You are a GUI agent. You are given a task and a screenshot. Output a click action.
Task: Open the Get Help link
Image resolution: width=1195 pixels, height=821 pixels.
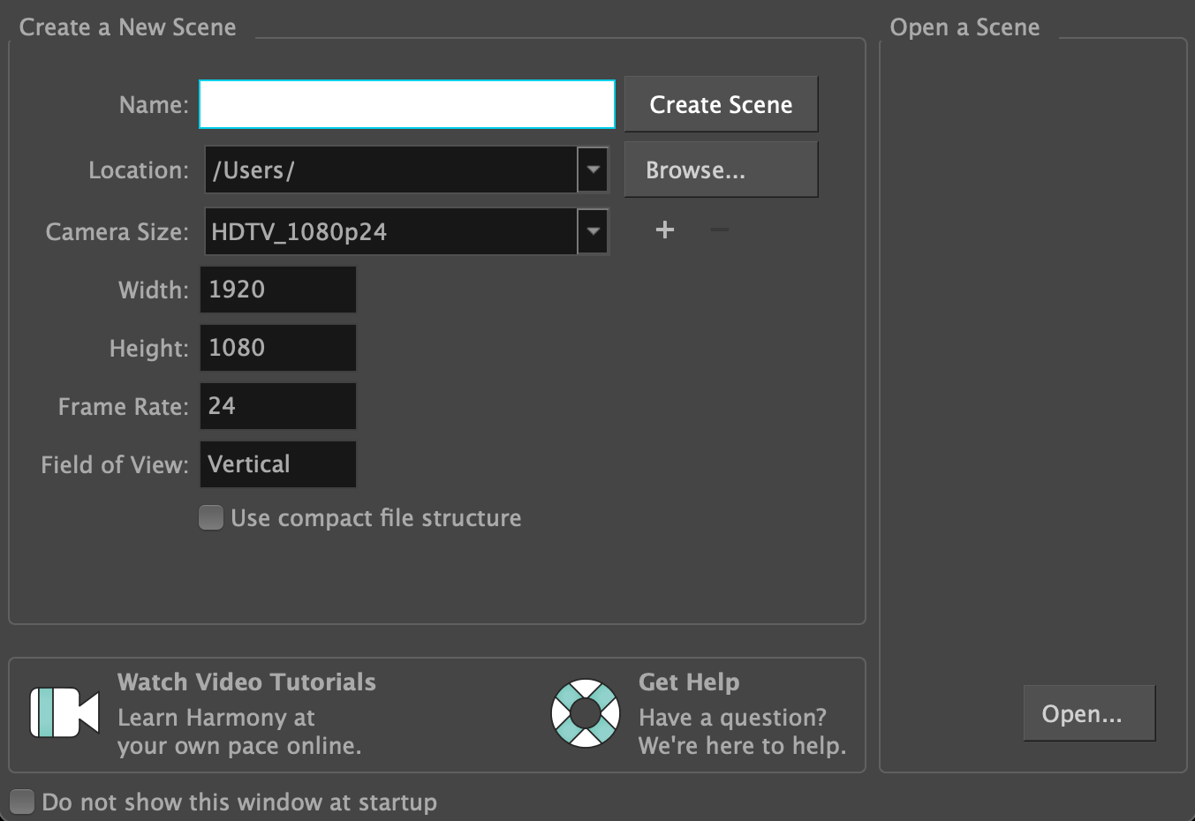coord(689,682)
